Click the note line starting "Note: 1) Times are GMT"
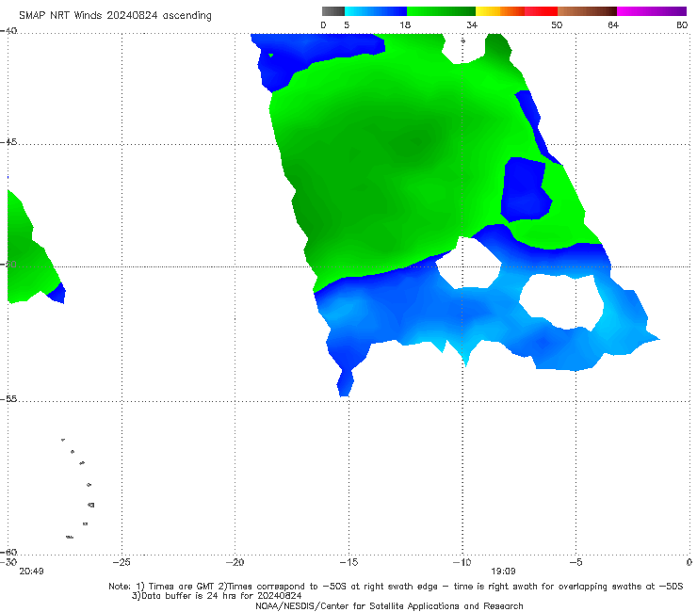697x612 pixels. tap(396, 587)
